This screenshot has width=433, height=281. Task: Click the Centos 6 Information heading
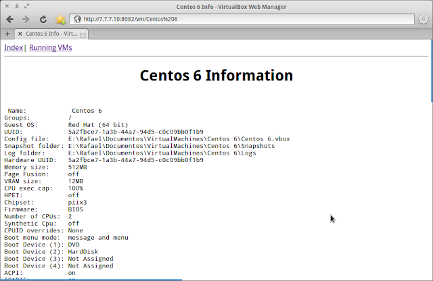coord(216,75)
